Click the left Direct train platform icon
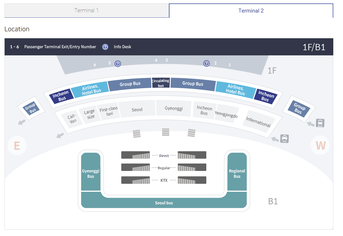This screenshot has width=343, height=236. pyautogui.click(x=136, y=155)
